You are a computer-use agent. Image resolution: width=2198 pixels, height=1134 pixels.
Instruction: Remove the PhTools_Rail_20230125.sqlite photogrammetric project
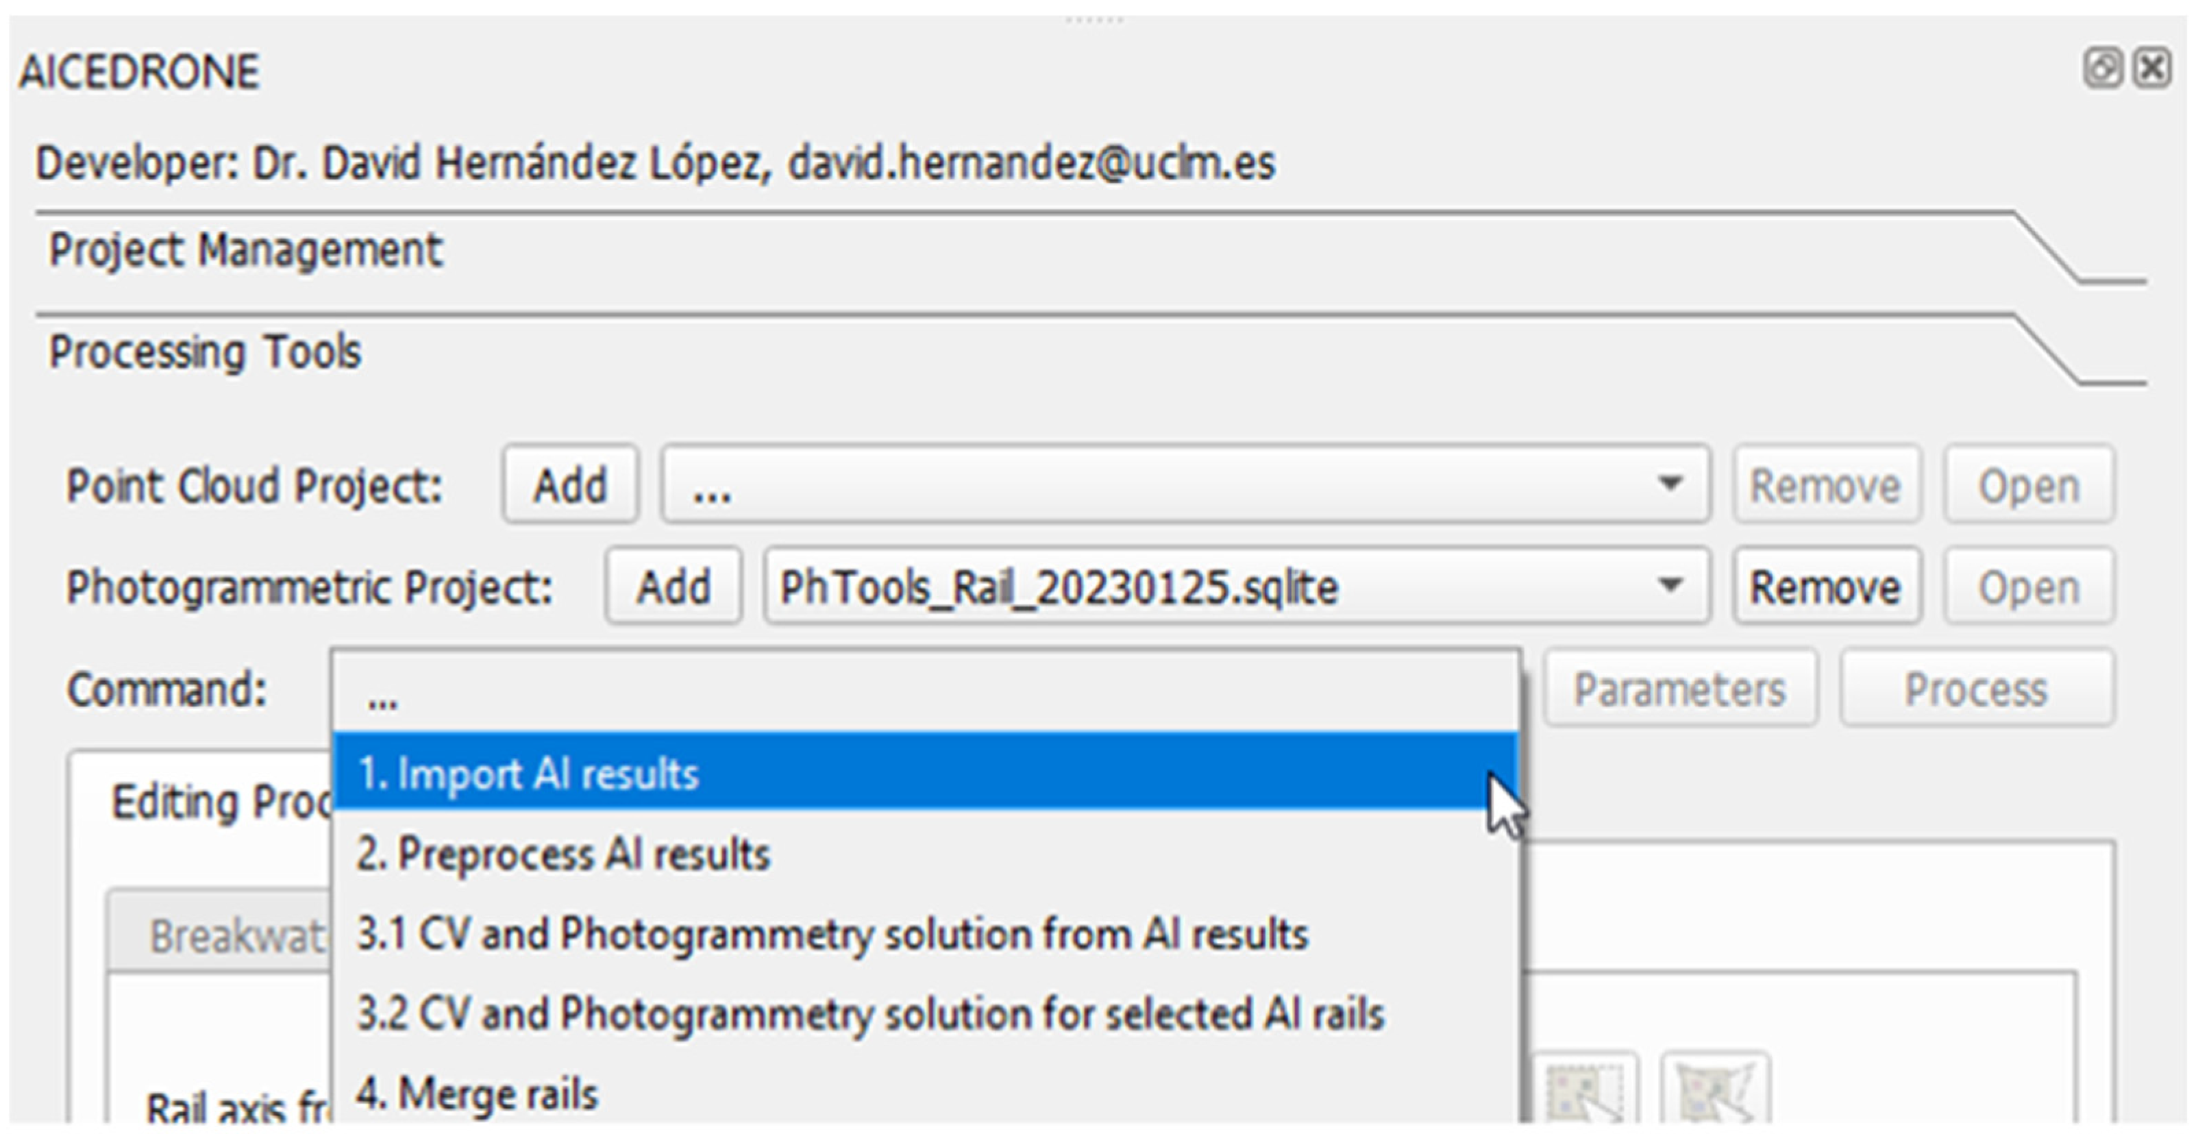coord(1826,587)
